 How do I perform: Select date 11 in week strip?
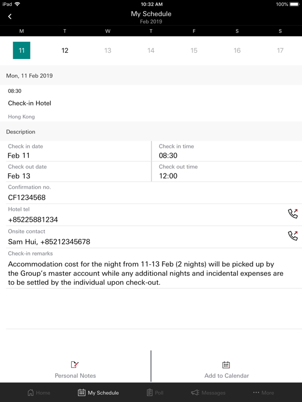point(21,50)
